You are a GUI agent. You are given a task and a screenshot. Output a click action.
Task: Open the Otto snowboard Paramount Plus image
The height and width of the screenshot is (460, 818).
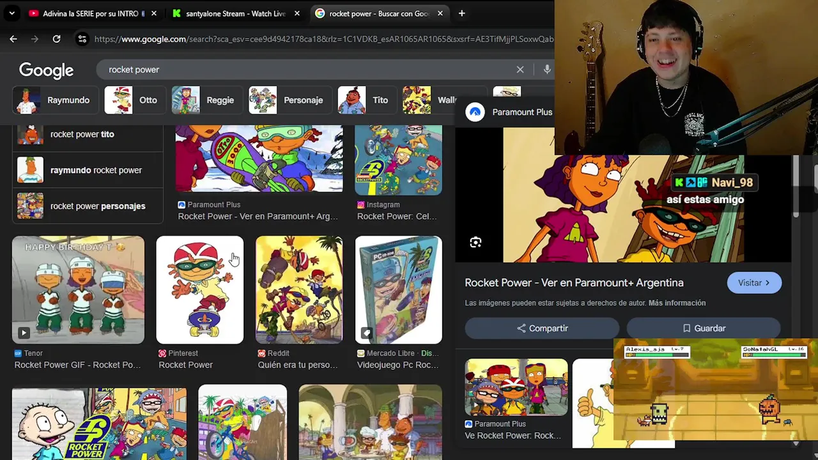pos(259,158)
